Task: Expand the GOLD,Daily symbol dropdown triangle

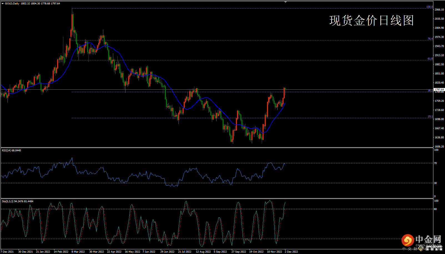Action: coord(2,4)
